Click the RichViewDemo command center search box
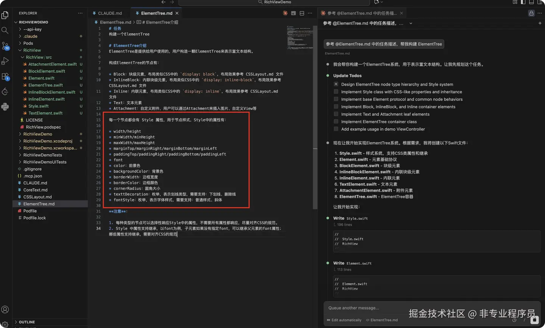Image resolution: width=545 pixels, height=328 pixels. [274, 2]
